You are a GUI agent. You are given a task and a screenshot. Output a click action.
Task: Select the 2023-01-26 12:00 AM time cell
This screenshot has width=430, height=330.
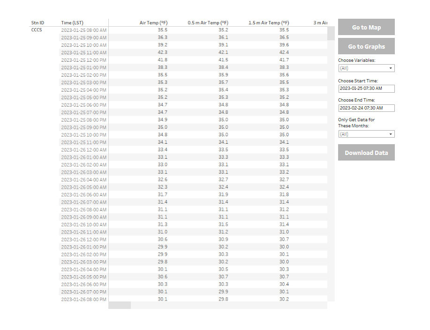[x=83, y=150]
